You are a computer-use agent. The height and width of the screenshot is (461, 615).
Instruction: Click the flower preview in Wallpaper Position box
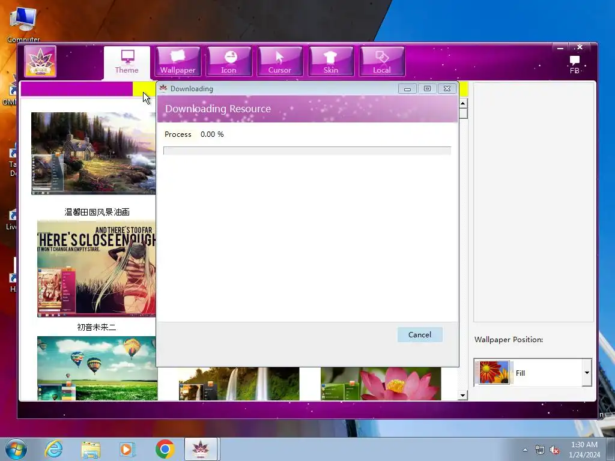[x=494, y=372]
